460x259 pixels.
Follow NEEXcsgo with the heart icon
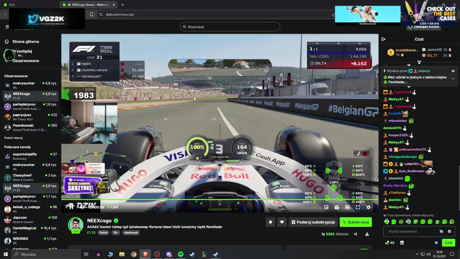(282, 222)
